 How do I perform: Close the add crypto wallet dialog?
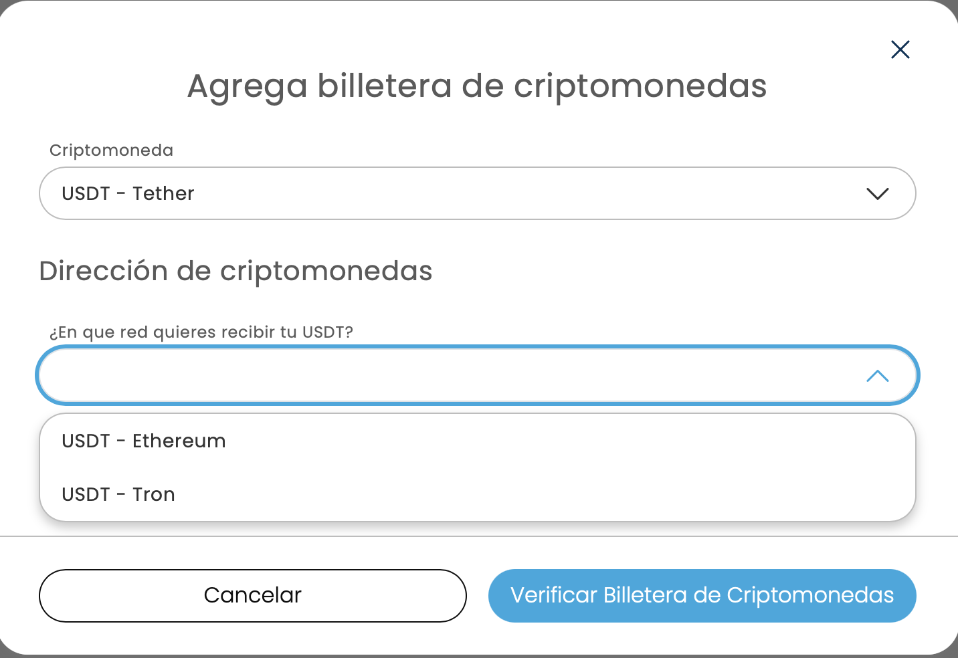[x=900, y=49]
